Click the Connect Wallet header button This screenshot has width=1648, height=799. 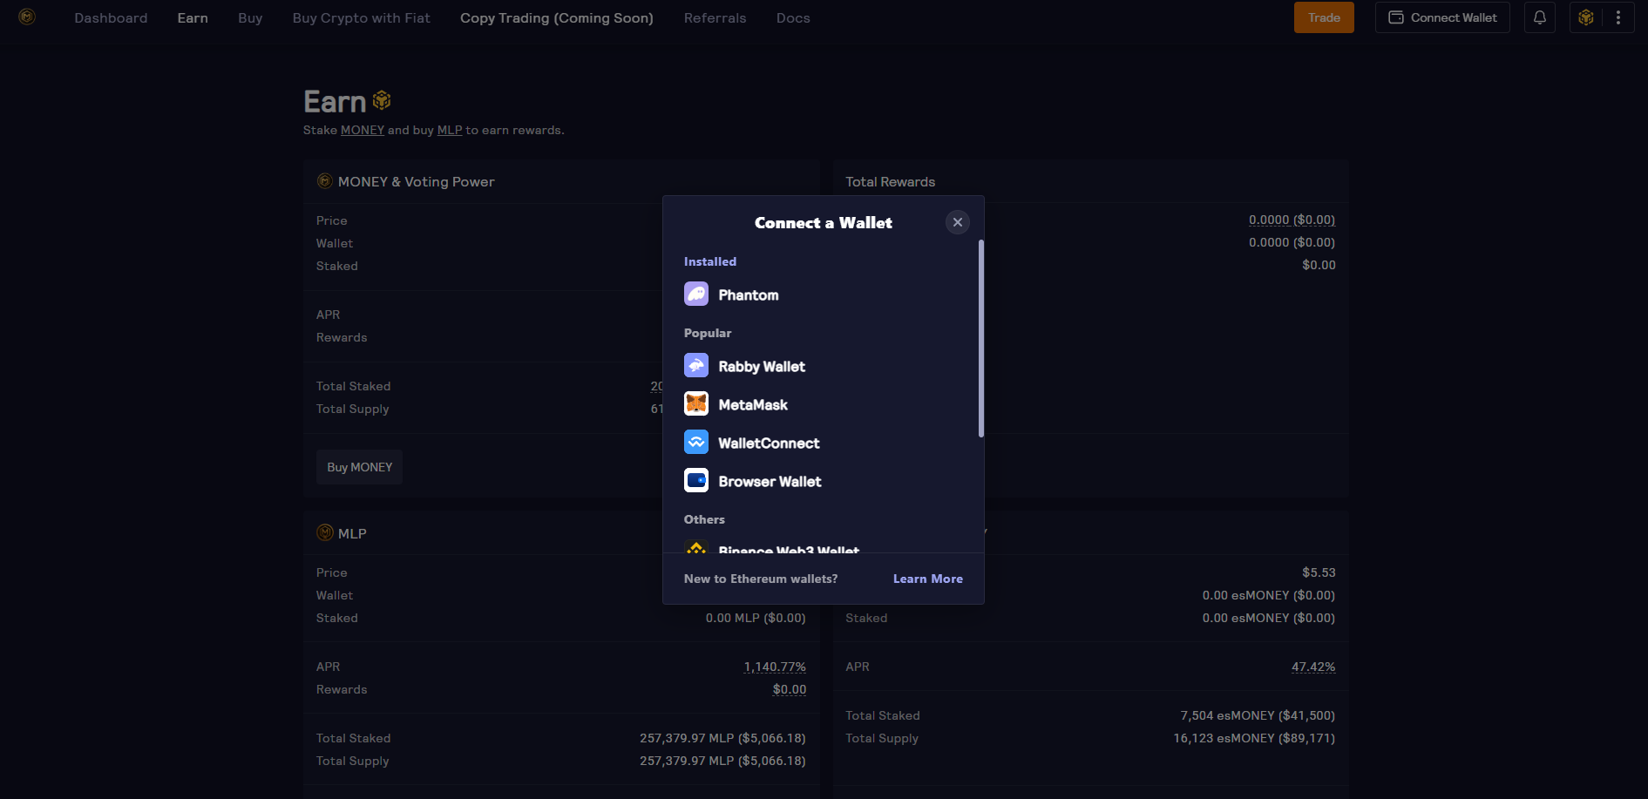tap(1441, 17)
